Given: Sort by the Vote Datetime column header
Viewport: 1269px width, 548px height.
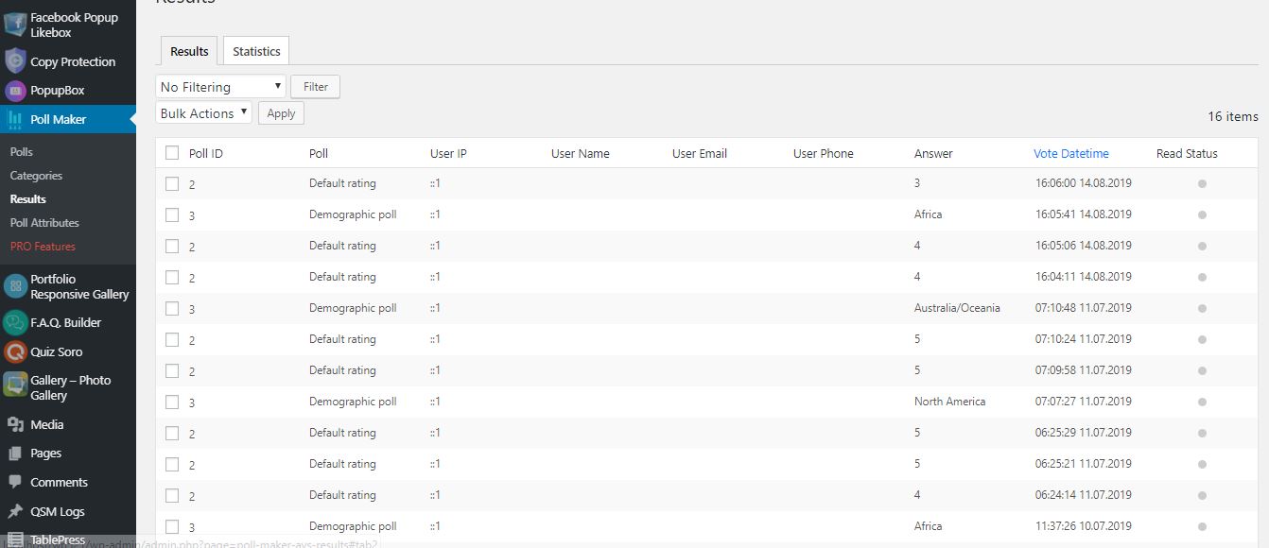Looking at the screenshot, I should (1070, 153).
